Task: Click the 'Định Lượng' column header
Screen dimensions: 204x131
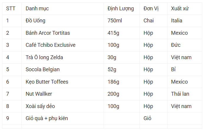Action: 121,9
